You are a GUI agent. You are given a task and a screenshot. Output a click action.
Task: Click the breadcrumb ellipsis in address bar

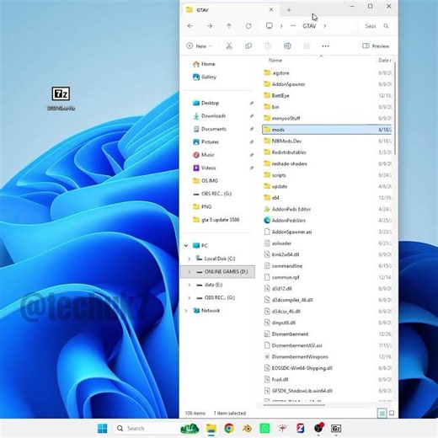293,26
